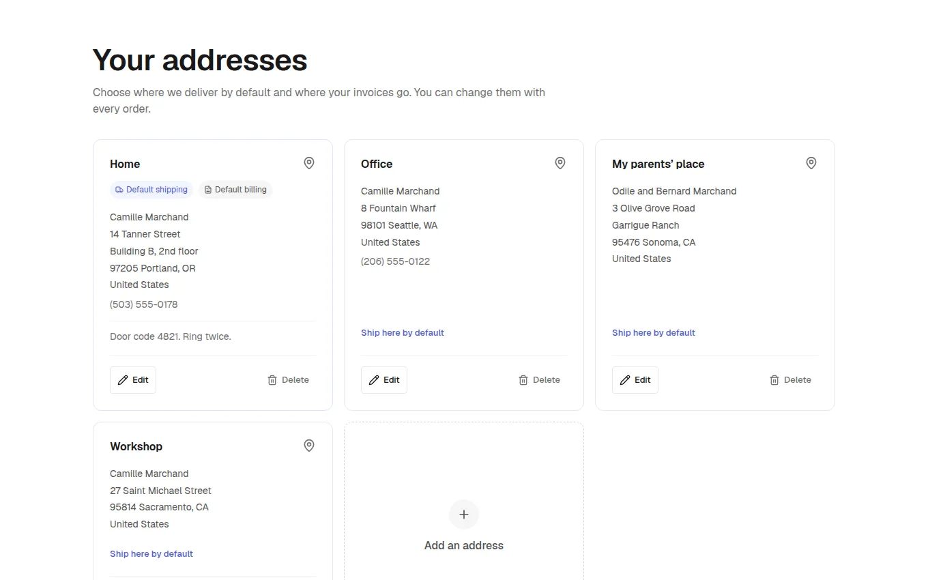This screenshot has height=580, width=928.
Task: Select the Office card title
Action: pos(377,164)
